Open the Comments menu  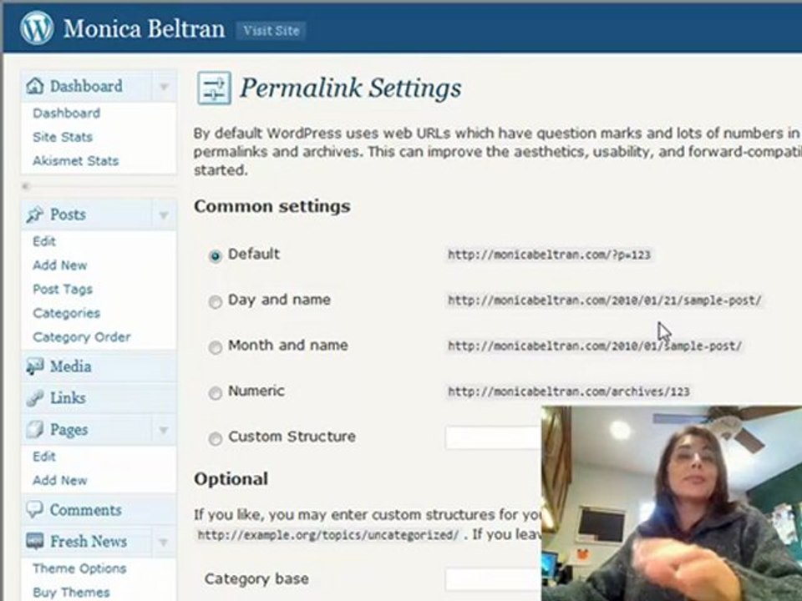tap(85, 509)
